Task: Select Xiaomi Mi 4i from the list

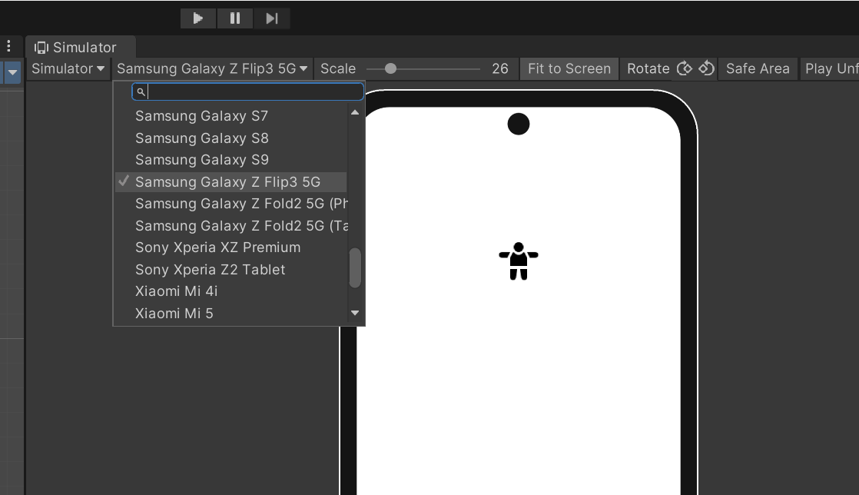Action: (231, 291)
